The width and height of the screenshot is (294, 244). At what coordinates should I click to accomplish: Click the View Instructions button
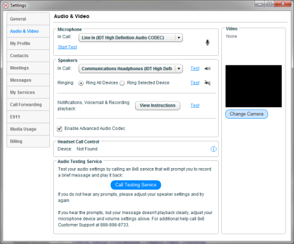(158, 106)
